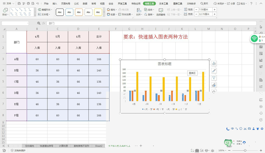The image size is (265, 153).
Task: Click the Print Preview icon
Action: 33,3
